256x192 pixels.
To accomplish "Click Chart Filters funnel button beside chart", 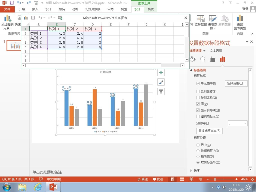I will tap(161, 91).
